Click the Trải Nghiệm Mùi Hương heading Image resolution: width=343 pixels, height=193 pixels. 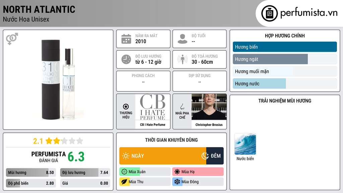point(285,101)
